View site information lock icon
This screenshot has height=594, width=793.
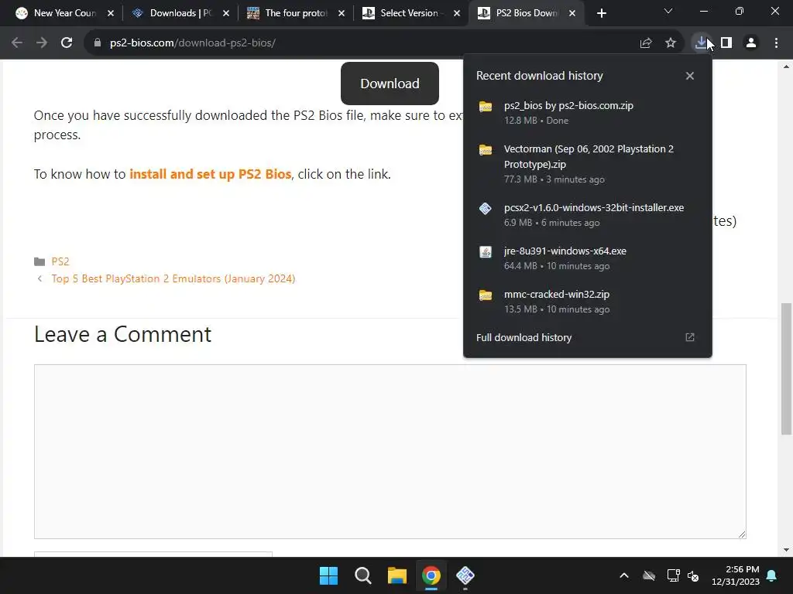click(x=98, y=43)
